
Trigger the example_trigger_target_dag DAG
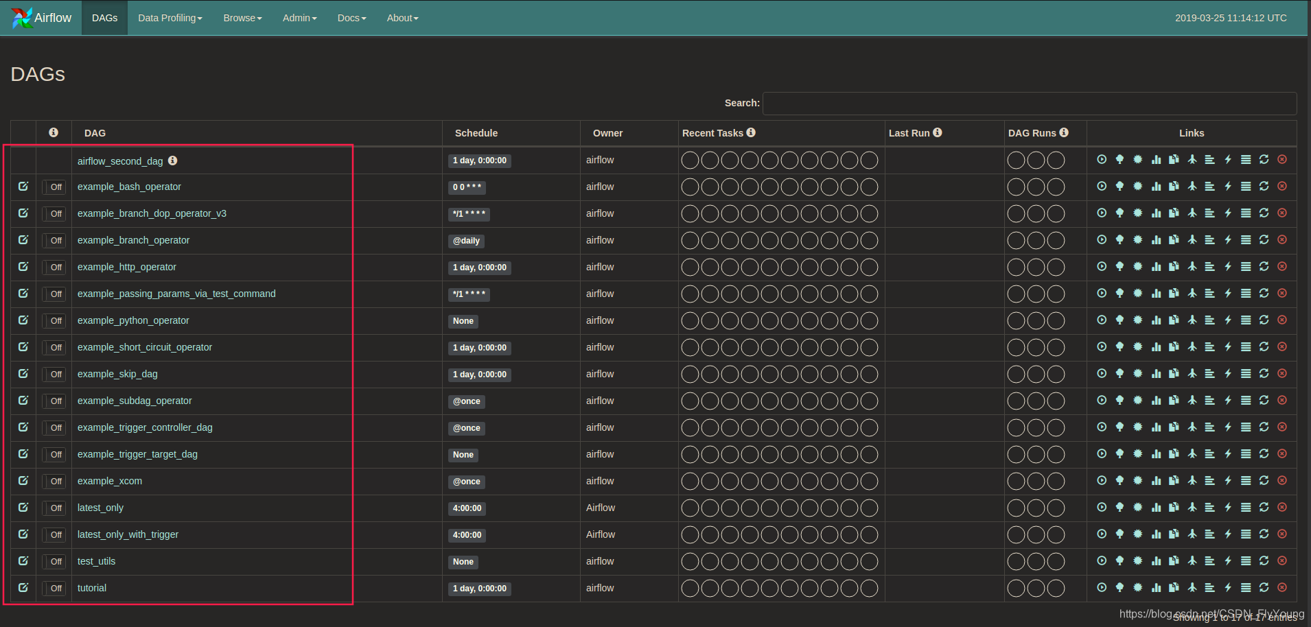tap(1102, 454)
